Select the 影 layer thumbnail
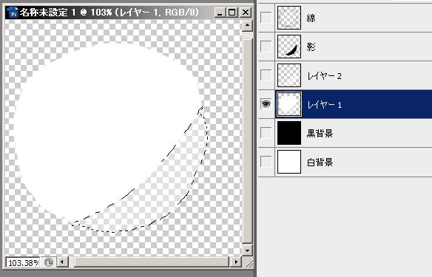 pos(289,47)
